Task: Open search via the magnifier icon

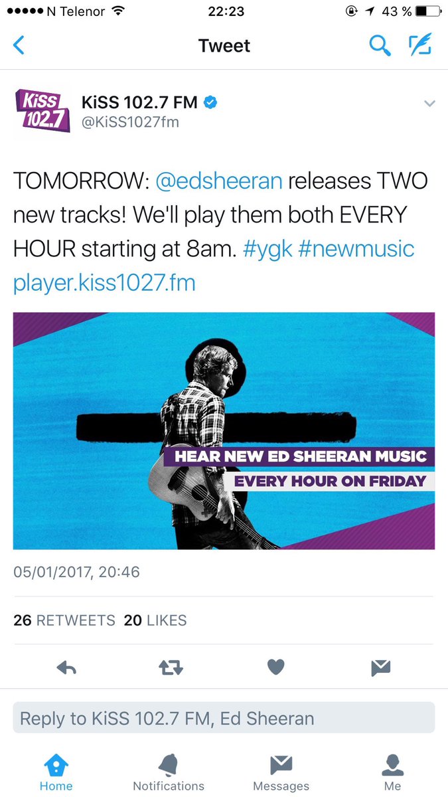Action: point(379,45)
